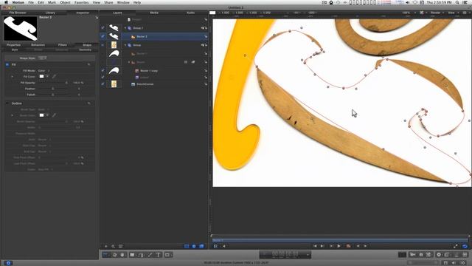472x266 pixels.
Task: Click the Feather slider
Action: pos(52,89)
